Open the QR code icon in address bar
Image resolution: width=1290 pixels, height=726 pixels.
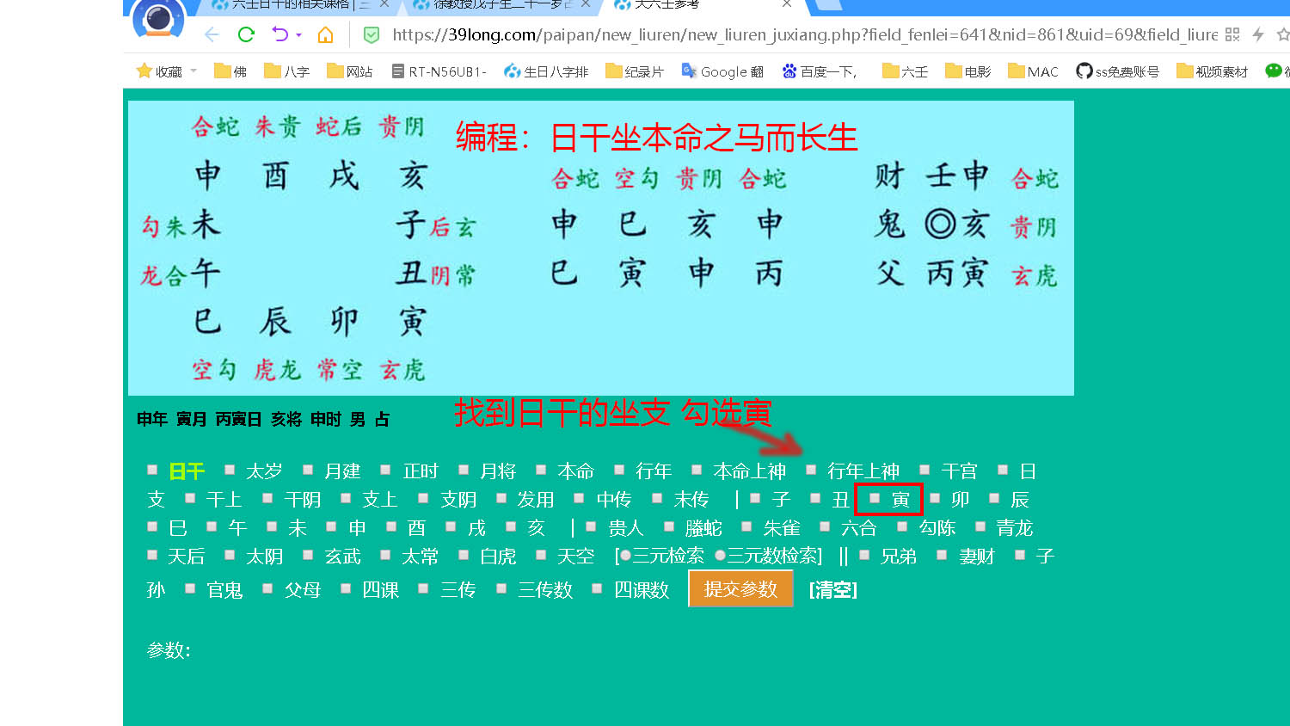point(1232,34)
